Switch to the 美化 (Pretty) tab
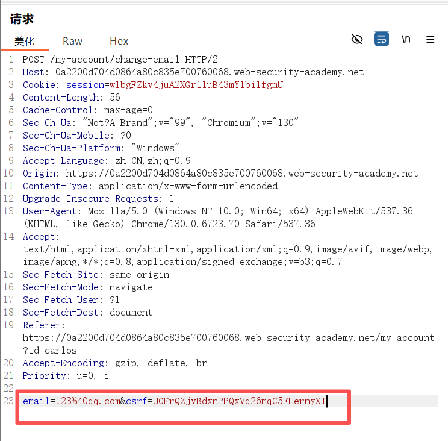448x441 pixels. [x=25, y=41]
